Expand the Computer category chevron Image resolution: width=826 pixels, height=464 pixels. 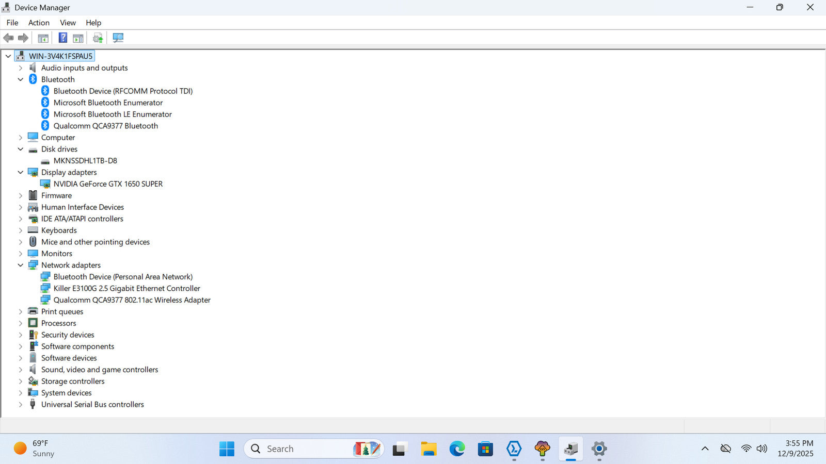tap(21, 138)
